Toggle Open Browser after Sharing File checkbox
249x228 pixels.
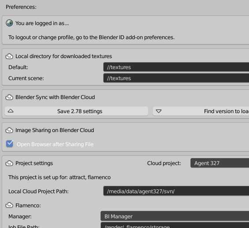pos(10,144)
